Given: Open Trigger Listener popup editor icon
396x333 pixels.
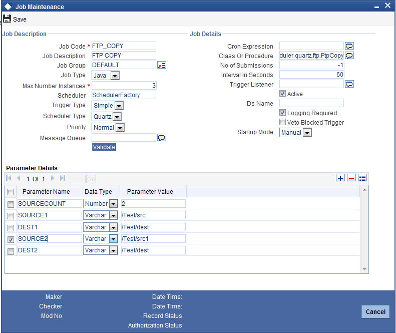Looking at the screenshot, I should 349,84.
